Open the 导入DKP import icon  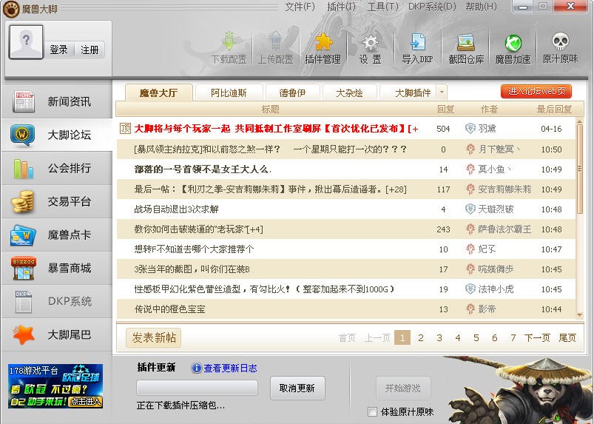point(417,49)
